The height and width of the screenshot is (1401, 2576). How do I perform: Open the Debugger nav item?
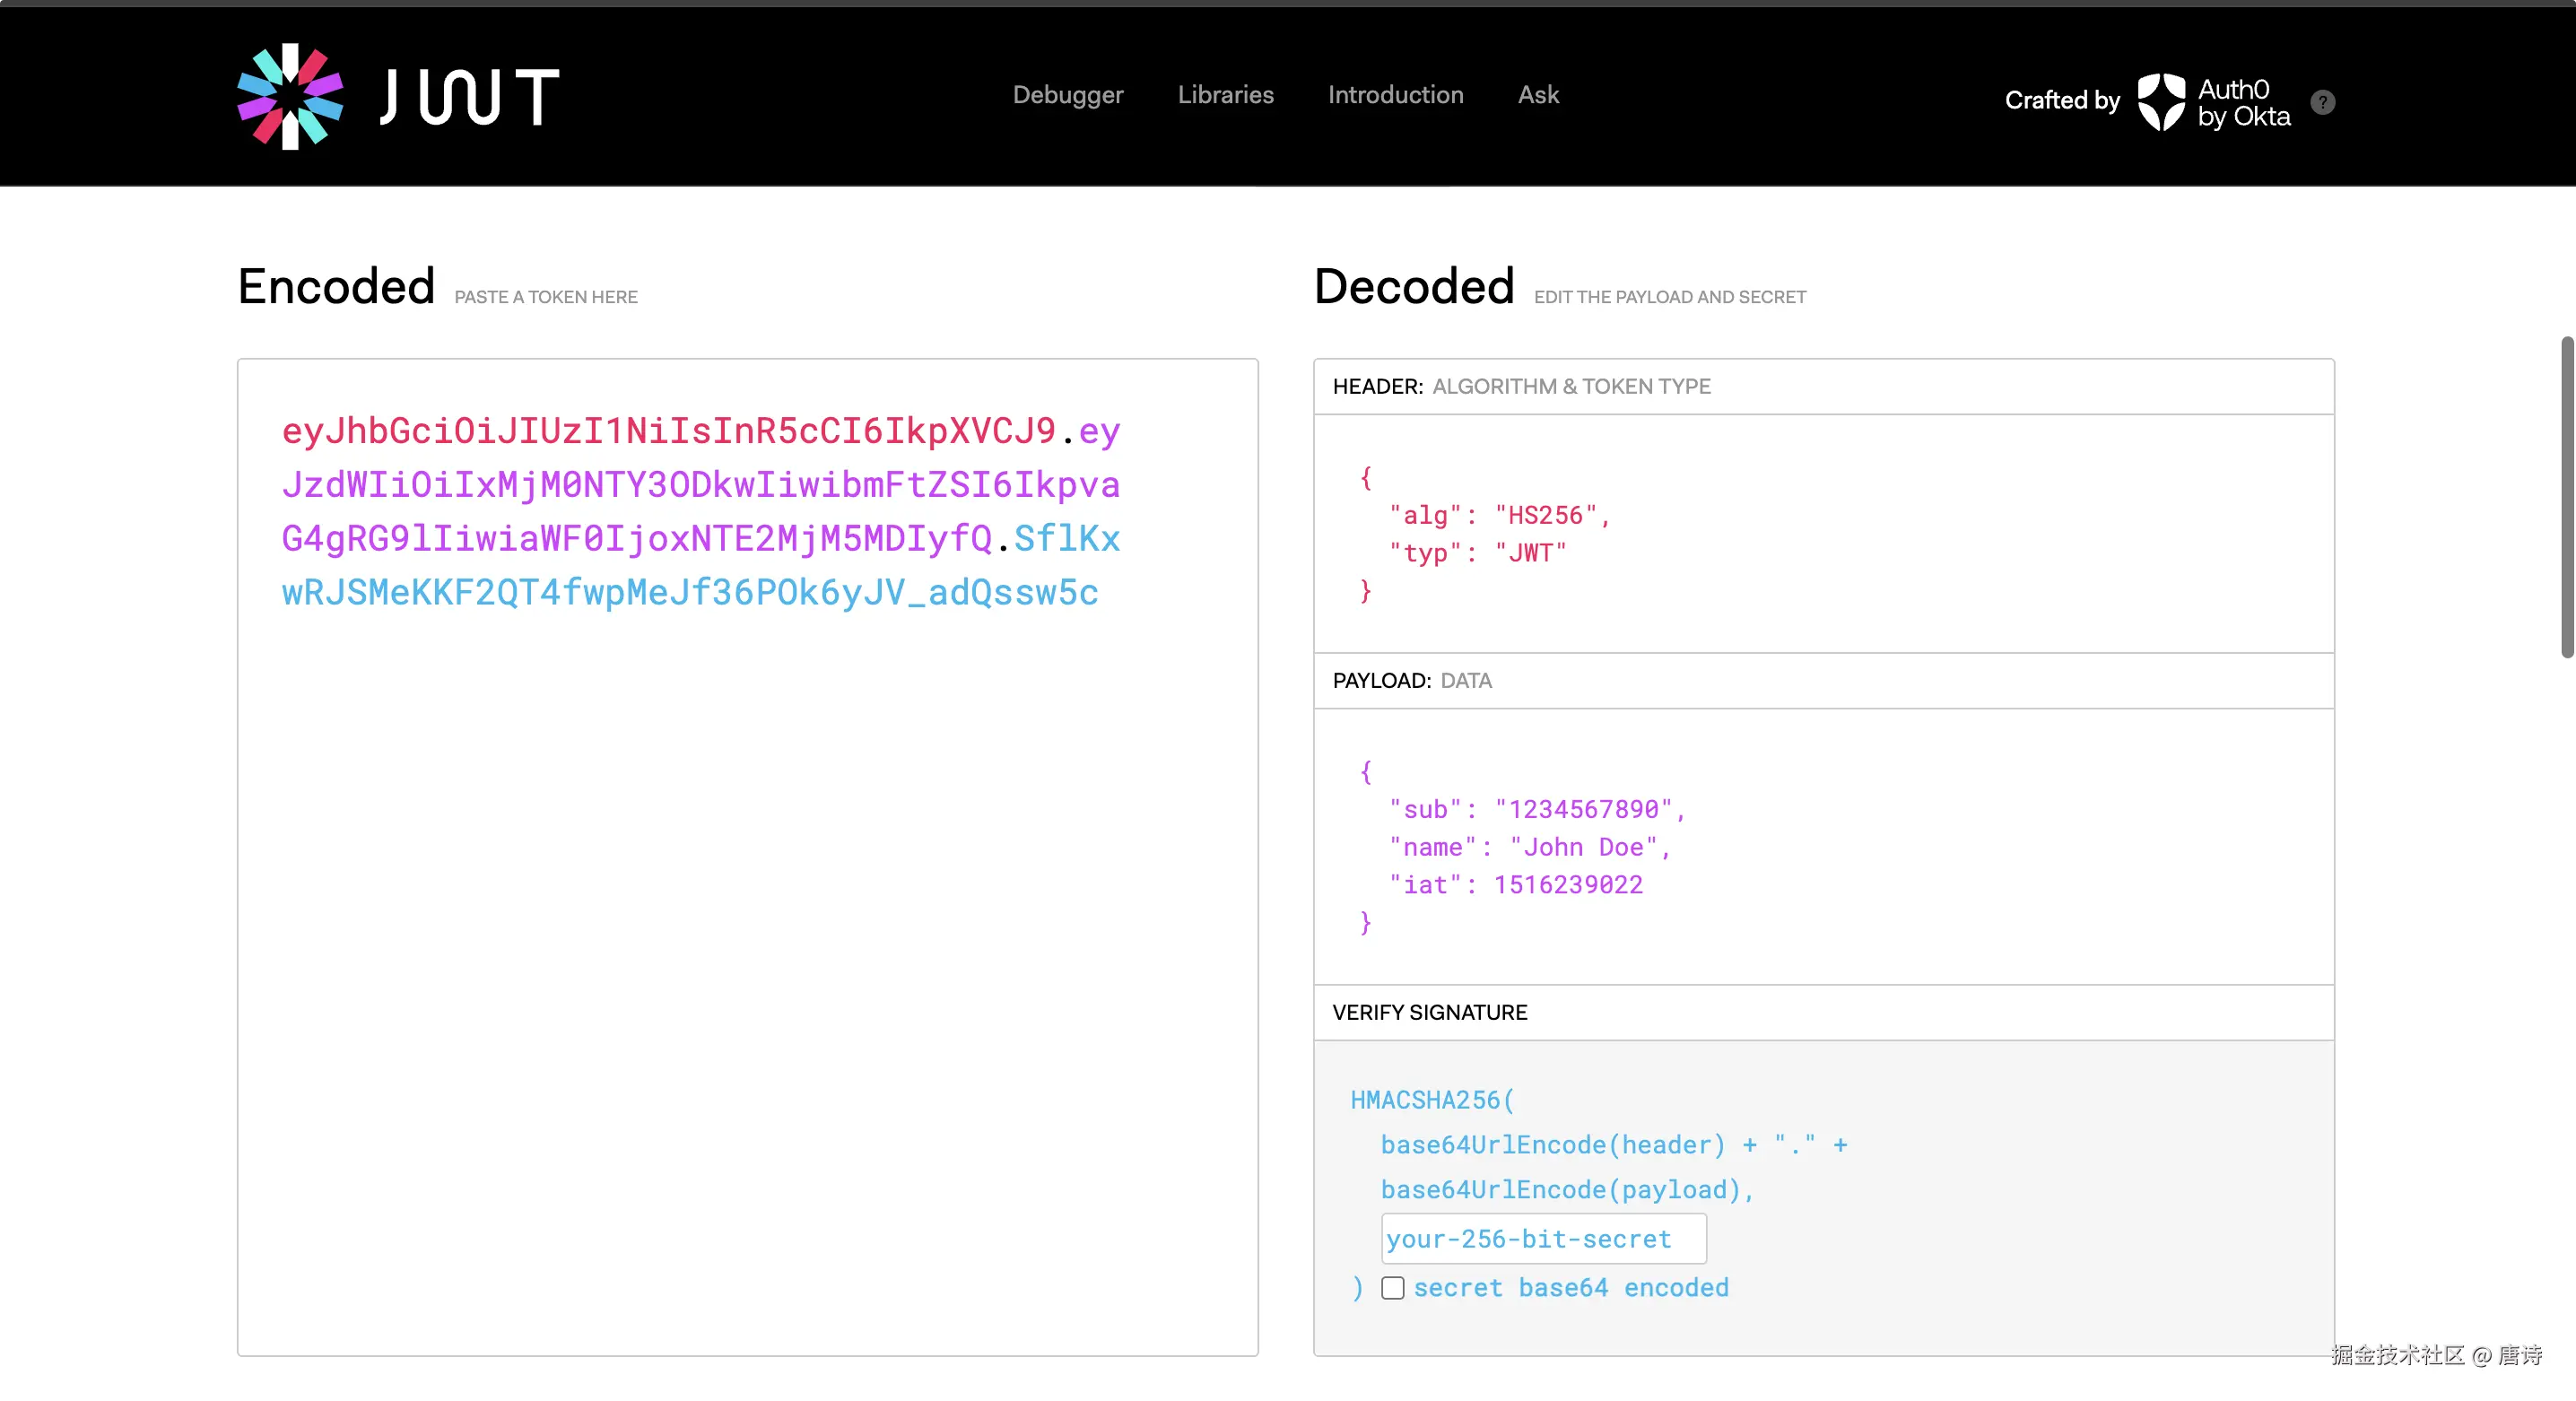coord(1067,95)
